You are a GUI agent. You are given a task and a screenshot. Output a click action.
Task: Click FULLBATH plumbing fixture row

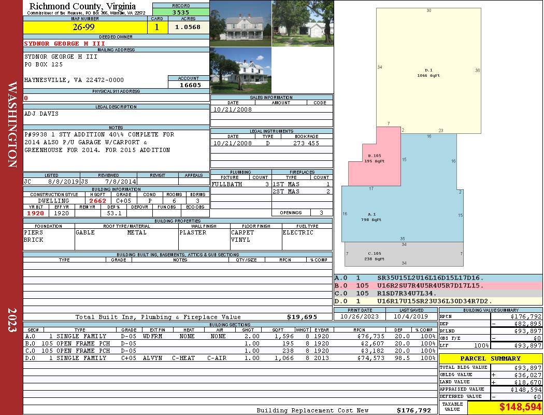click(241, 184)
